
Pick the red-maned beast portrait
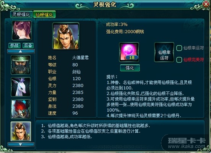(21, 109)
